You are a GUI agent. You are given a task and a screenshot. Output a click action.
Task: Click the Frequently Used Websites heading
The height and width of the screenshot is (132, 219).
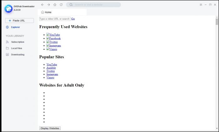(63, 27)
